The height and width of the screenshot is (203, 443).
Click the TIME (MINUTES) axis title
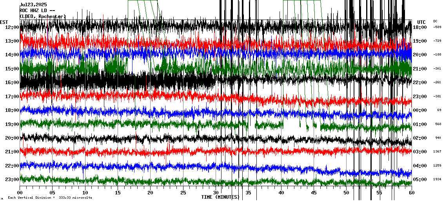pos(220,197)
